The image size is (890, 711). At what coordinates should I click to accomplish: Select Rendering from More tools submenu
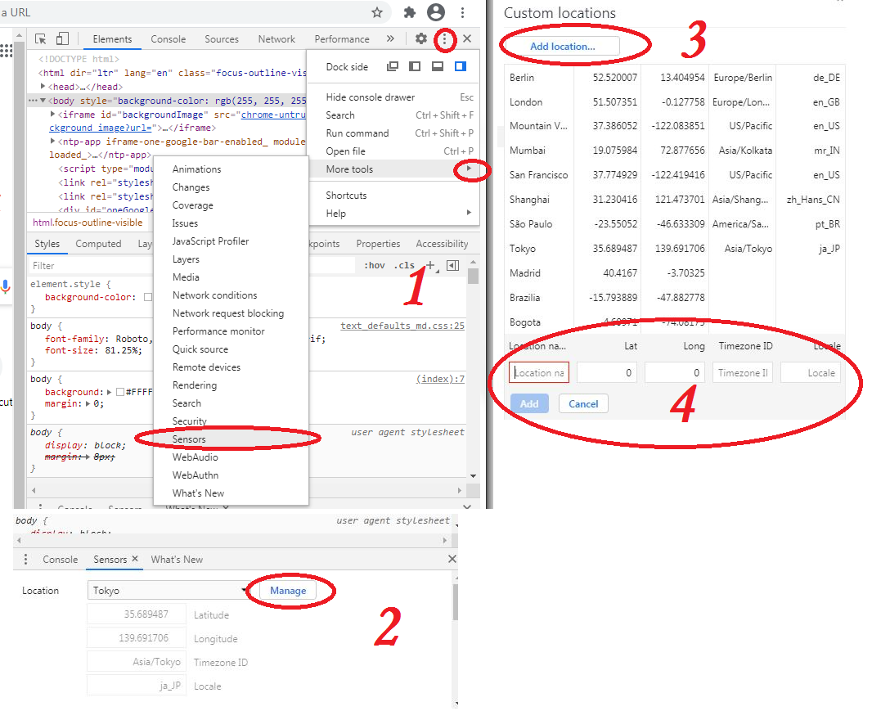click(x=231, y=385)
